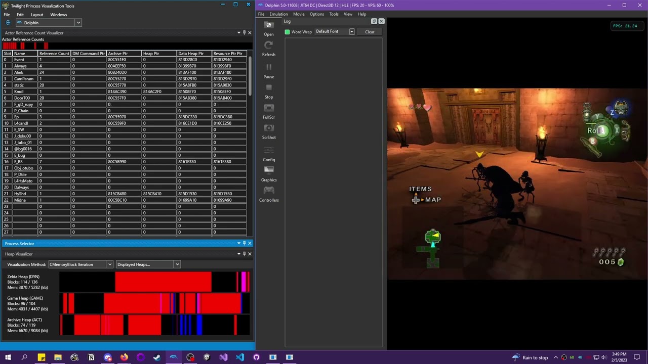Open File menu in Visualization Tools
Viewport: 648px width, 364px height.
coord(7,15)
